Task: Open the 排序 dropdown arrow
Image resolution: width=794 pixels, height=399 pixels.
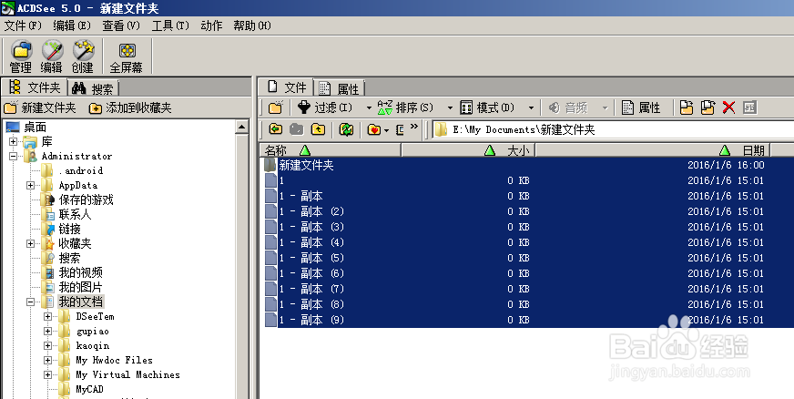Action: pos(450,107)
